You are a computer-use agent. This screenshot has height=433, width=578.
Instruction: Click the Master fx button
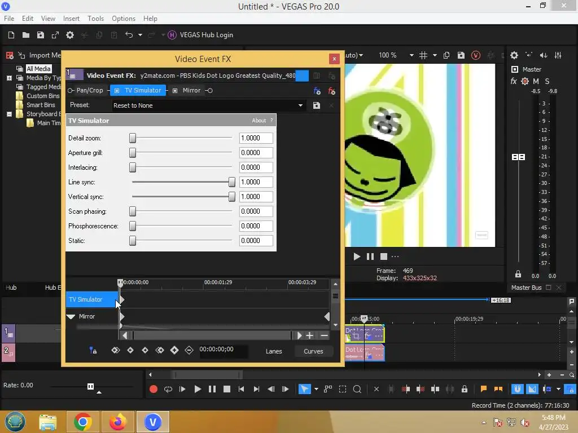(514, 81)
